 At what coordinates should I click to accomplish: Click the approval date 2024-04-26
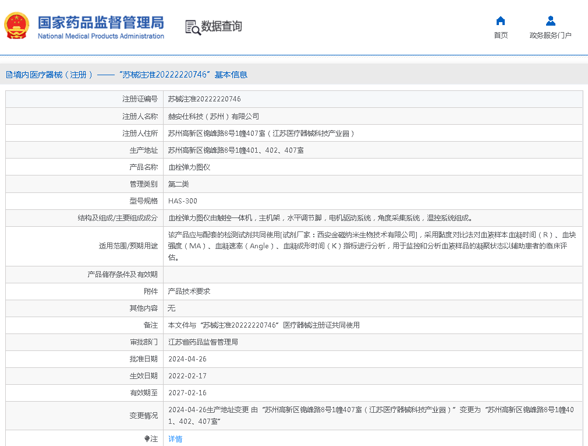point(187,359)
